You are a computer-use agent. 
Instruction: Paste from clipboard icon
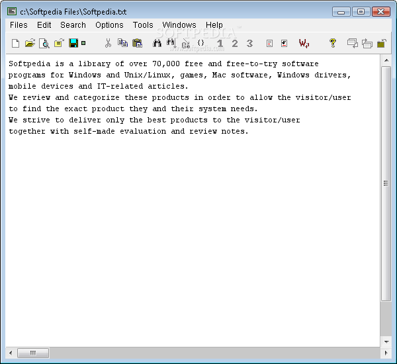click(x=137, y=43)
